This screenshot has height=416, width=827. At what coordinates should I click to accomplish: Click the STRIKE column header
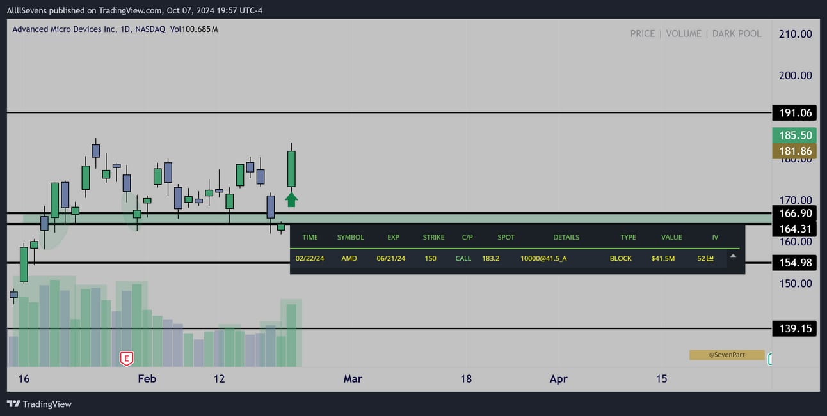(433, 237)
